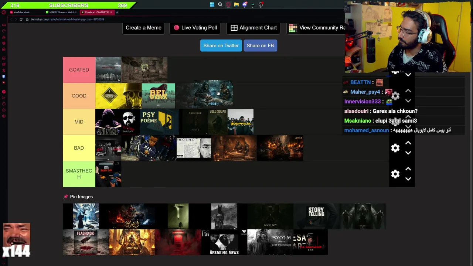Pick the GOOD BOY image
Viewport: 473px width, 266px height.
270,216
